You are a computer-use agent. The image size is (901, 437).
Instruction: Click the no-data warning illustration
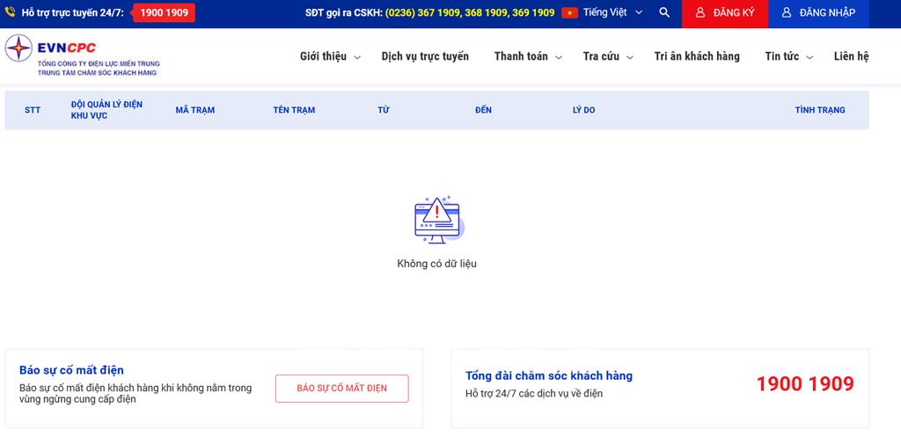coord(437,220)
